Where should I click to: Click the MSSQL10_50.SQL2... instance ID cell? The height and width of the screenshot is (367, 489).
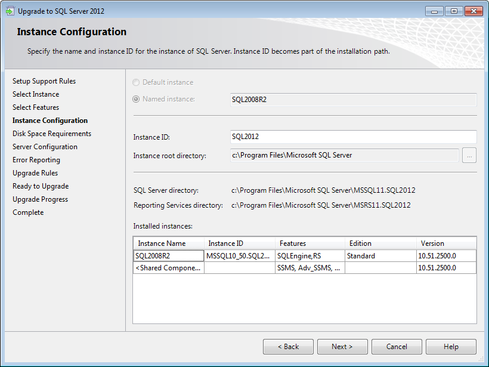coord(240,256)
